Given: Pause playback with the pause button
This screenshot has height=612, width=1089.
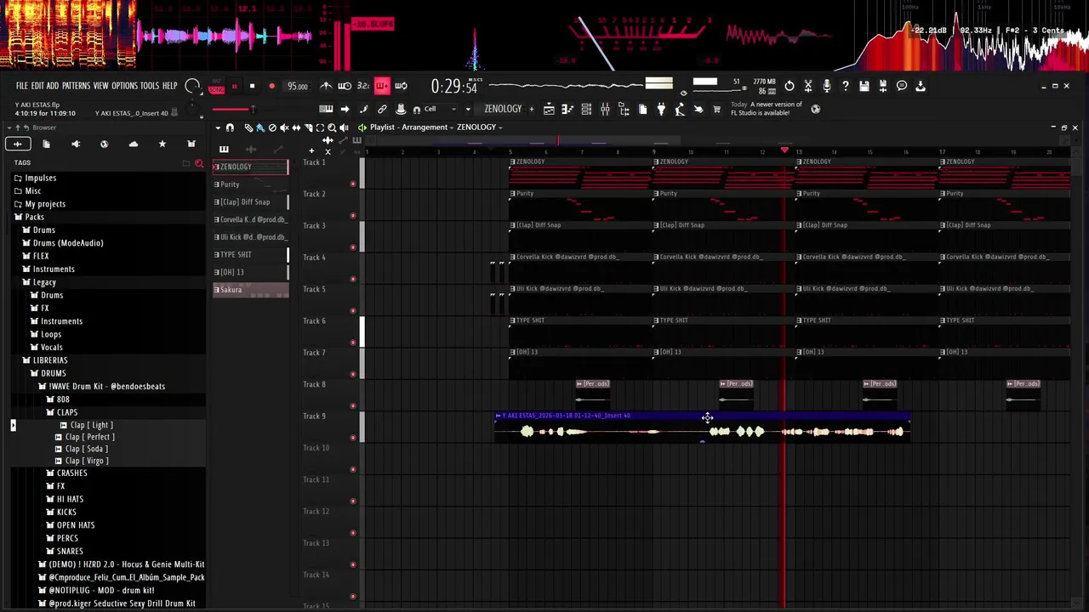Looking at the screenshot, I should [234, 87].
